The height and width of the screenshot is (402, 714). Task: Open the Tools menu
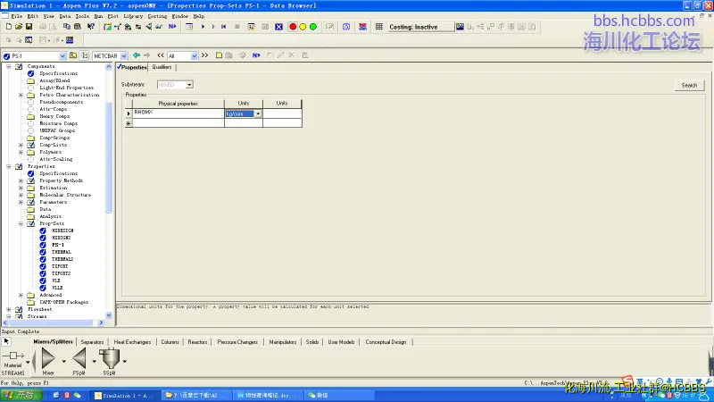[82, 16]
